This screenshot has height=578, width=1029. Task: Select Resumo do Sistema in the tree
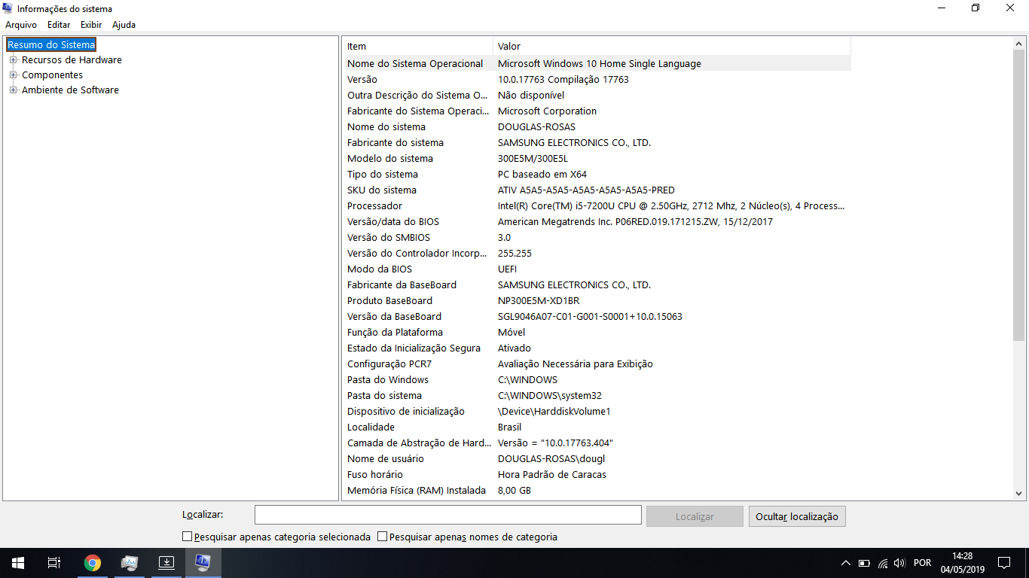point(51,44)
